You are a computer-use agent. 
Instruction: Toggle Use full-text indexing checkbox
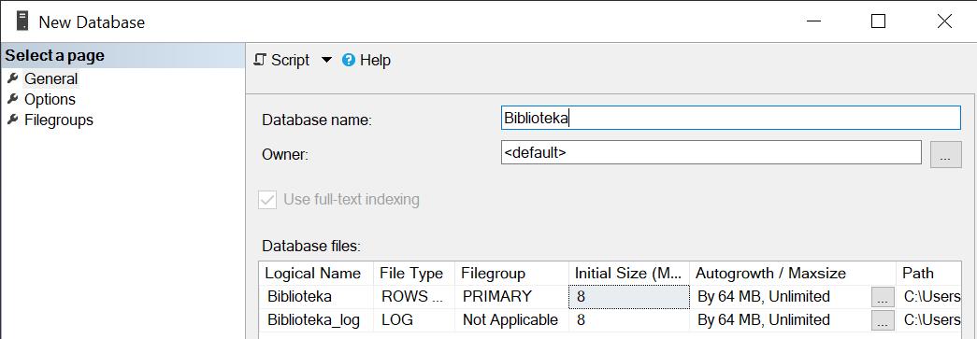[267, 200]
